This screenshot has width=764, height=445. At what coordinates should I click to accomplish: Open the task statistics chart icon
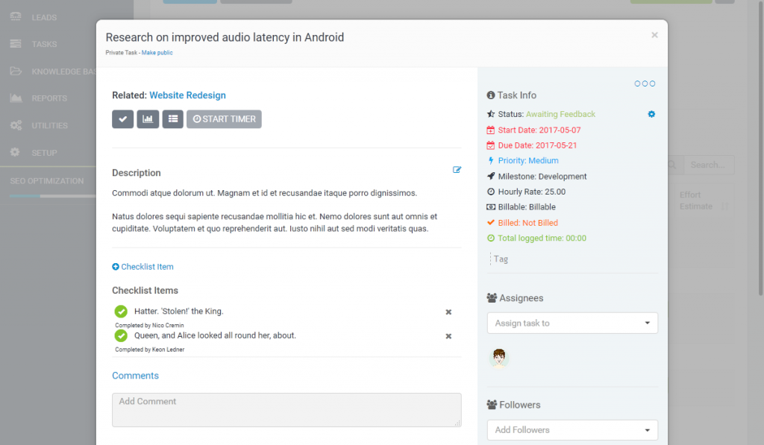coord(148,119)
